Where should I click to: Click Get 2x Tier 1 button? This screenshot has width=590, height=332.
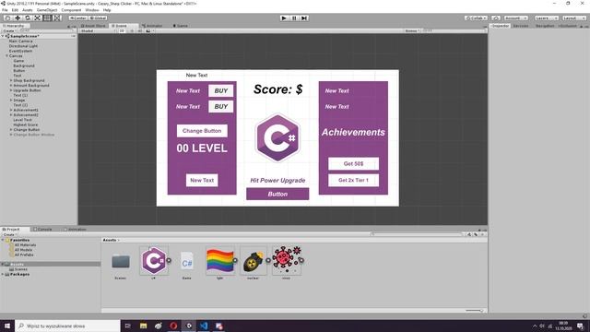coord(353,180)
